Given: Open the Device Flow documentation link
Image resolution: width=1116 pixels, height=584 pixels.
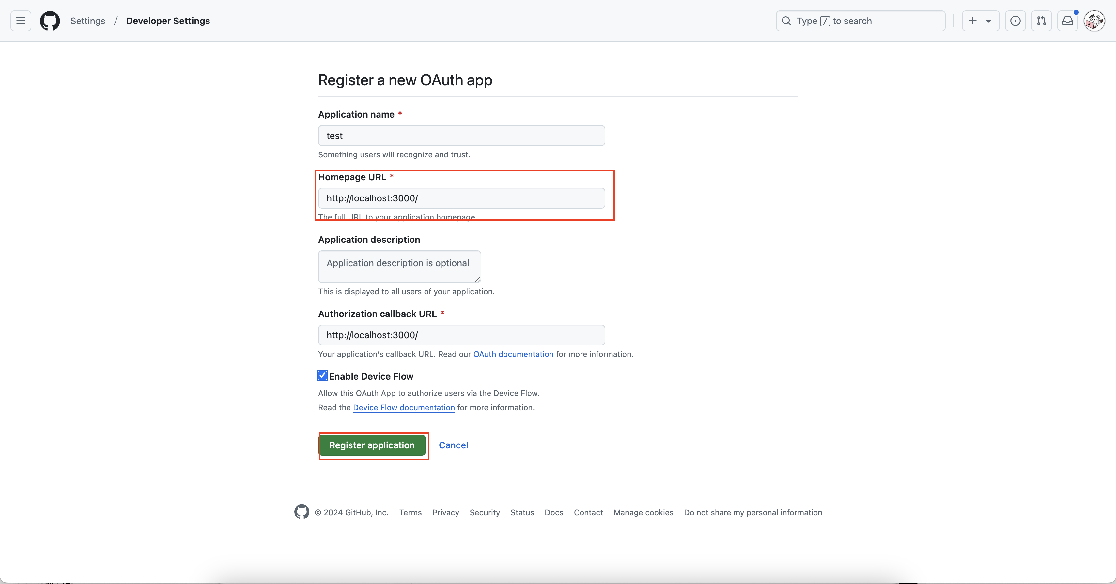Looking at the screenshot, I should pos(404,407).
